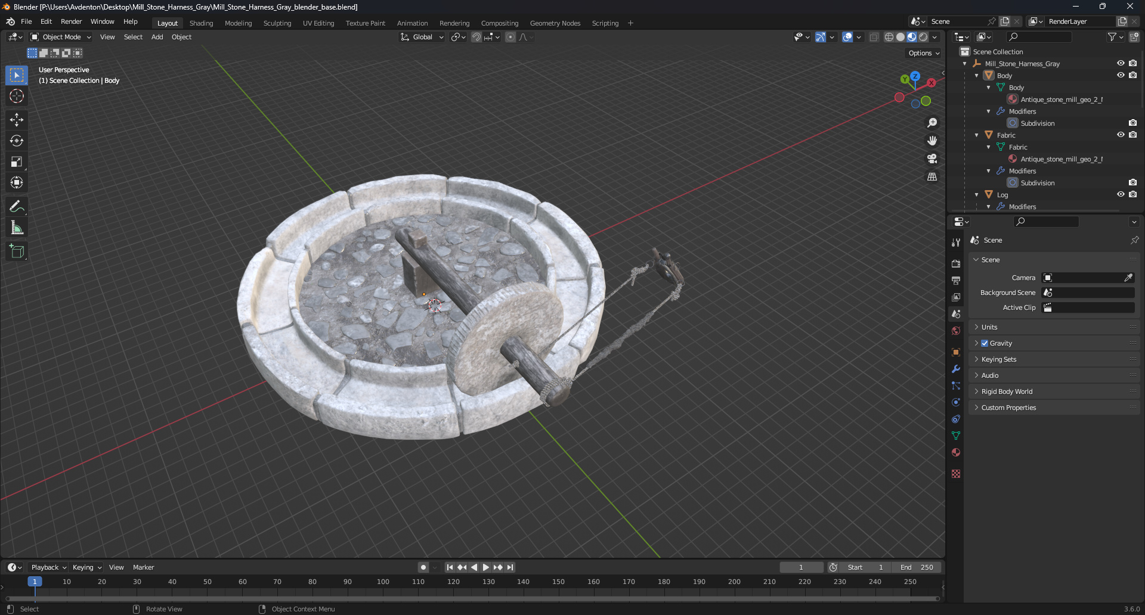Switch perspective/orthographic grid icon

tap(932, 176)
